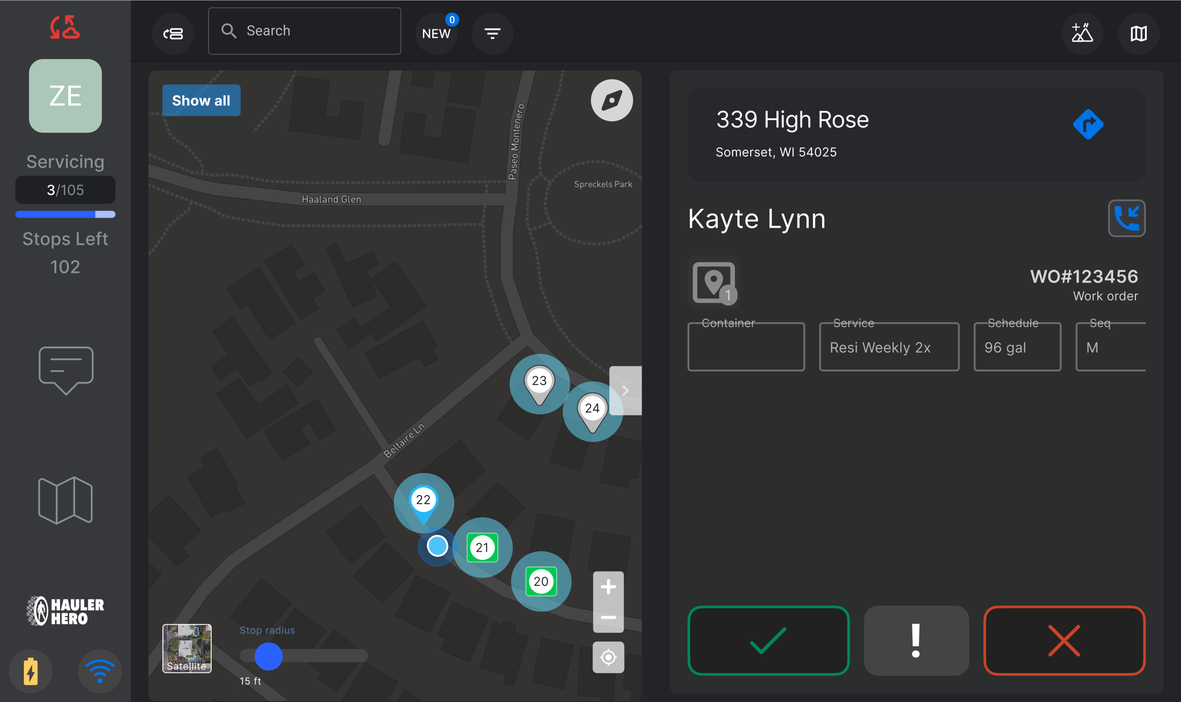Toggle the map view icon at top right

click(x=1139, y=34)
